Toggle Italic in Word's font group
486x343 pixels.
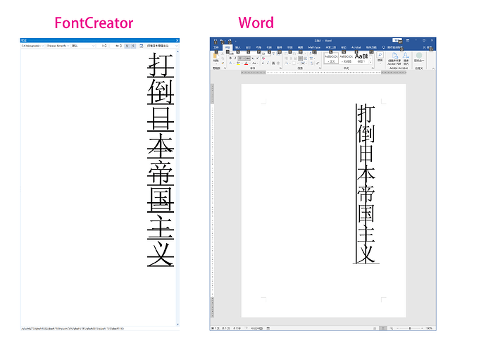(235, 58)
